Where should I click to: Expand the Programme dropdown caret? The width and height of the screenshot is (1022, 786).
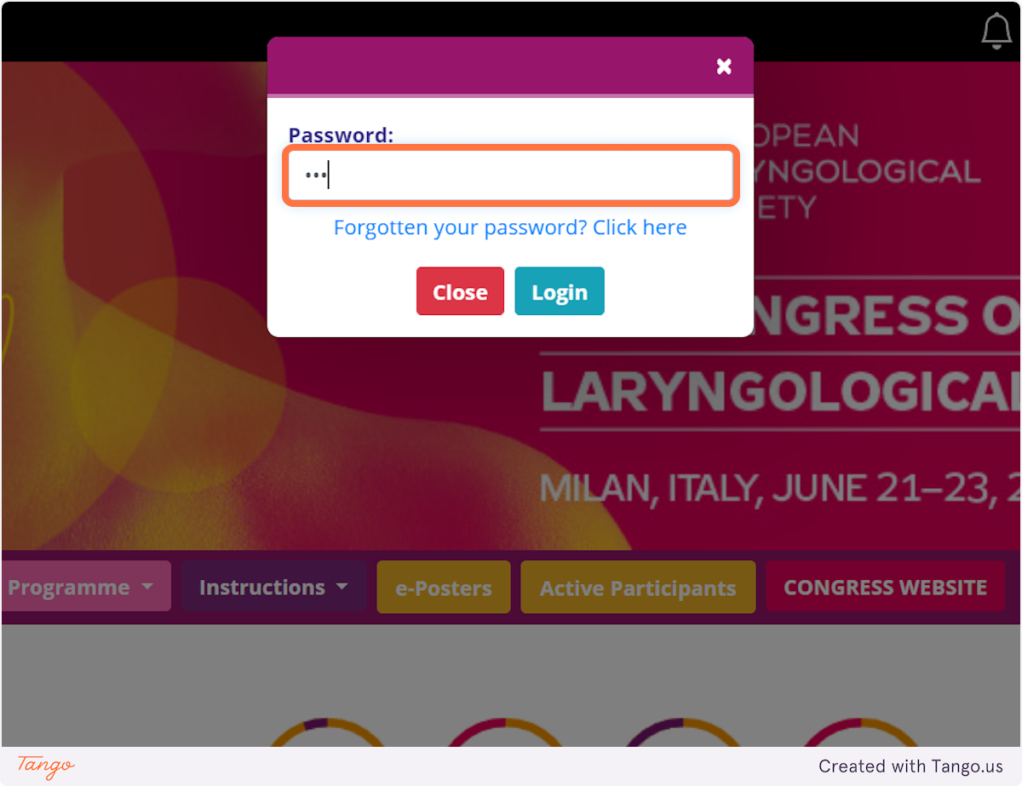(147, 587)
